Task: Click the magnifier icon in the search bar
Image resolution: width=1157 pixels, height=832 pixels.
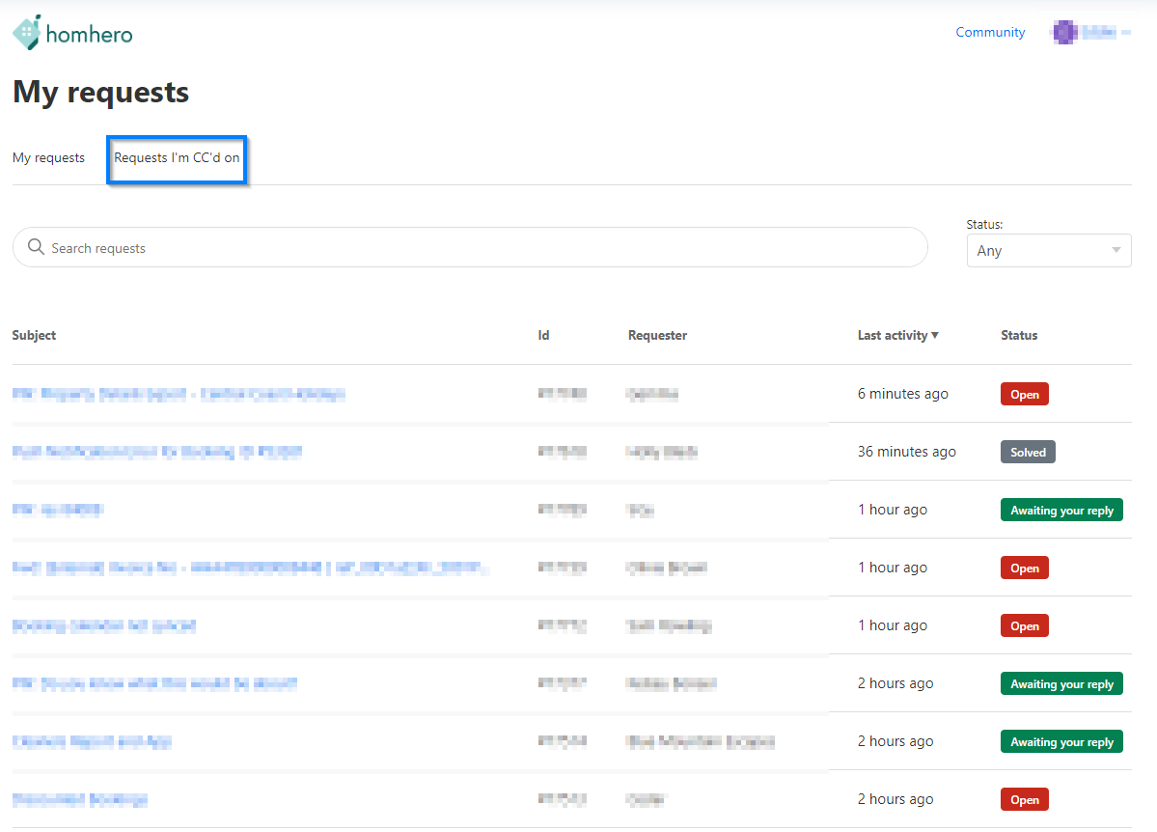Action: 37,248
